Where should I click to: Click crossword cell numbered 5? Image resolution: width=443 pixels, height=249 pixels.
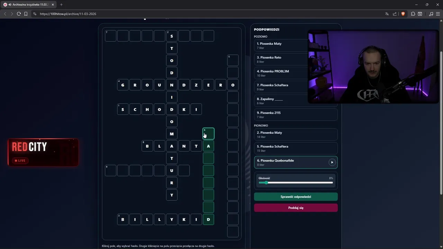233,60
